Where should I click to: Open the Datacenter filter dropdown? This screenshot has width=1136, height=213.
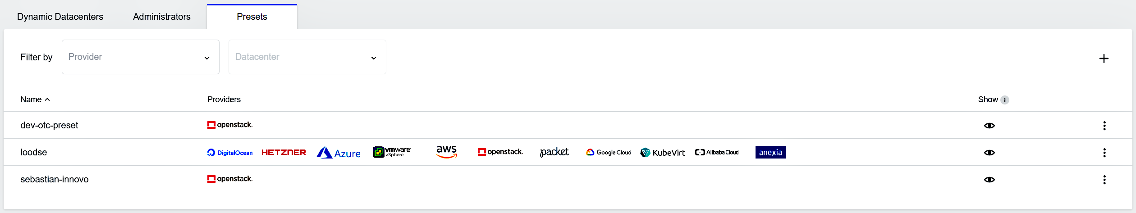[x=307, y=57]
